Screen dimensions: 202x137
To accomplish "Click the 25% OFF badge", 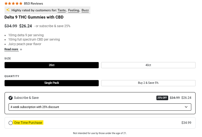I will point(162,98).
